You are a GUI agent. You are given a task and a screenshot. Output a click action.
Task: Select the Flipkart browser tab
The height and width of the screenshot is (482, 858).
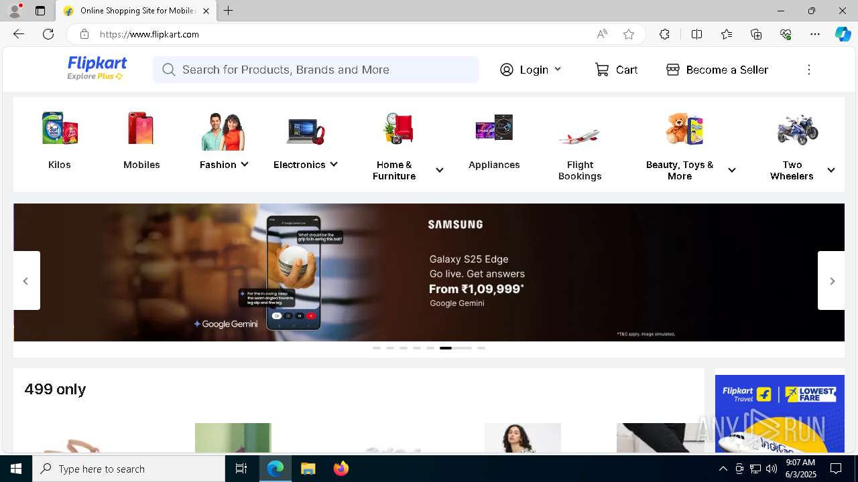pos(135,11)
